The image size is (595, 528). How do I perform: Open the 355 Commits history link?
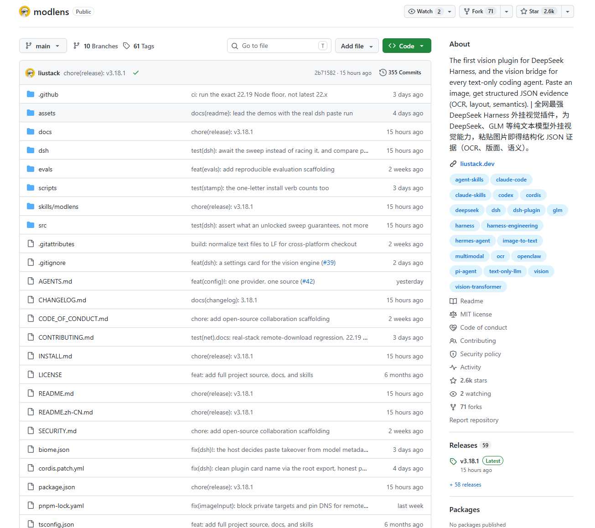tap(400, 72)
